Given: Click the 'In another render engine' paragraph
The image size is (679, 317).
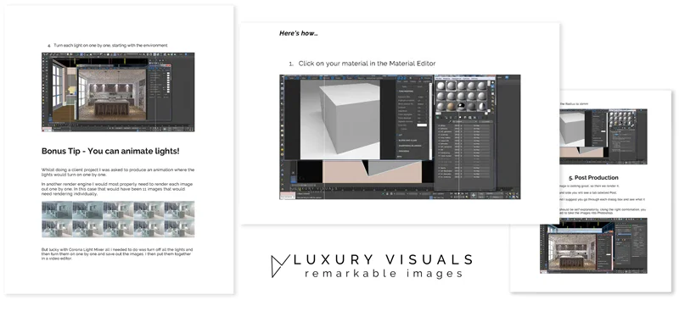Looking at the screenshot, I should (118, 189).
